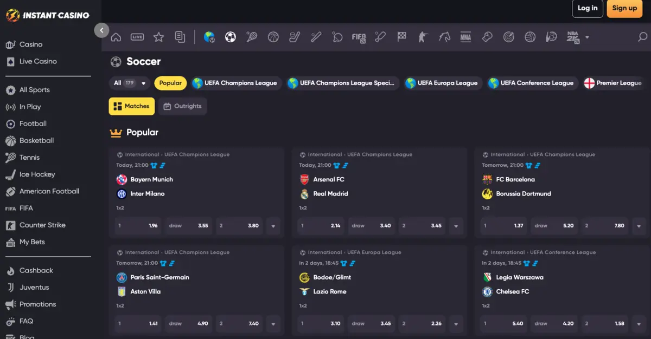
Task: Collapse the left sidebar chevron
Action: (101, 30)
